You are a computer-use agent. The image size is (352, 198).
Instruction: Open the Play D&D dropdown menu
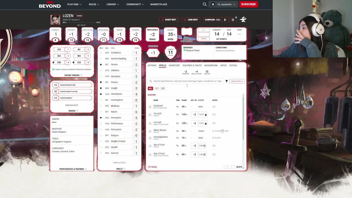(x=74, y=4)
